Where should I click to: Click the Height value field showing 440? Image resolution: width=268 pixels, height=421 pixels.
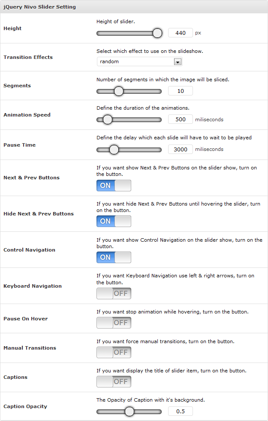click(180, 33)
